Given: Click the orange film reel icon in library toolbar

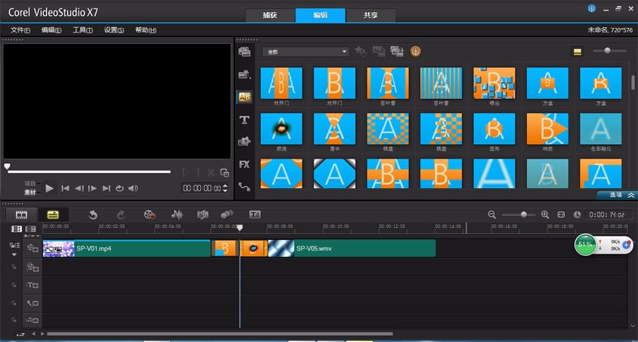Looking at the screenshot, I should click(x=416, y=51).
